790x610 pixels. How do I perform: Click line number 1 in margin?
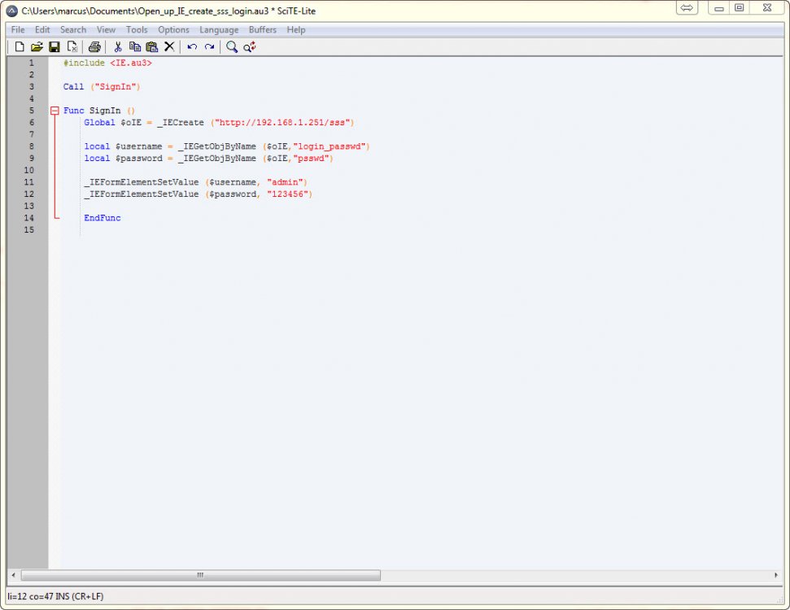[x=31, y=63]
